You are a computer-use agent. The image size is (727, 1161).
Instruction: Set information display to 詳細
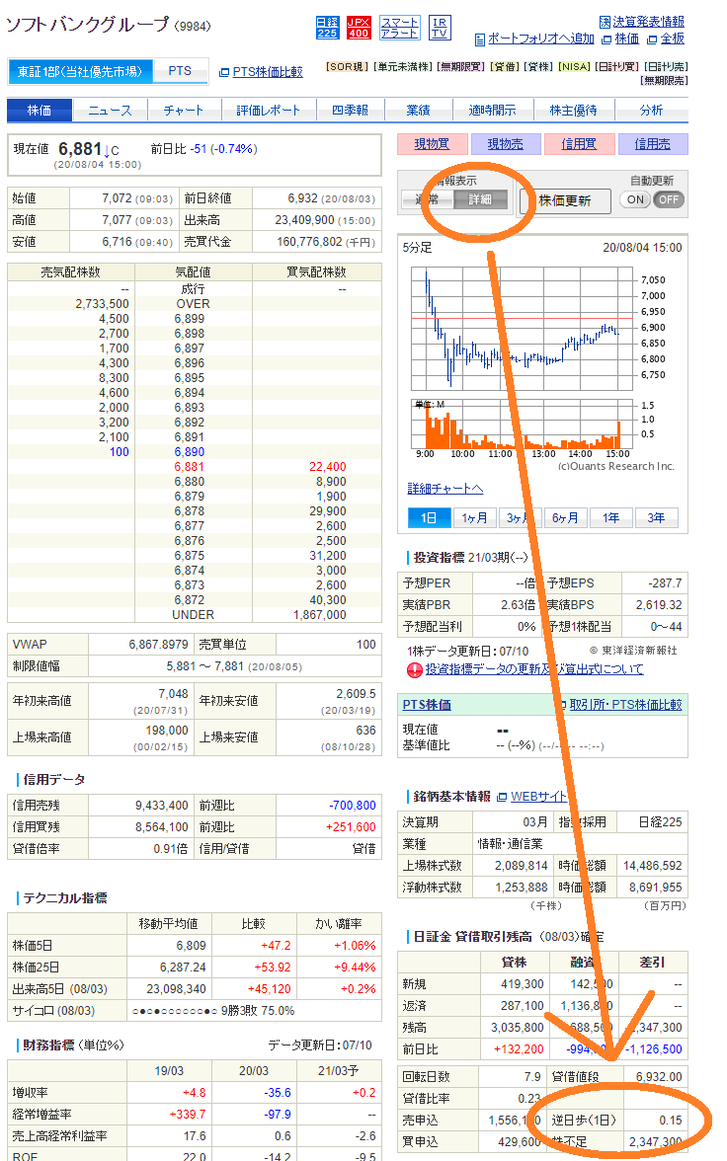tap(479, 199)
